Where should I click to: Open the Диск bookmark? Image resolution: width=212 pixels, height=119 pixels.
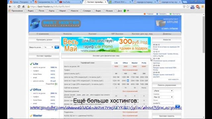pyautogui.click(x=119, y=11)
